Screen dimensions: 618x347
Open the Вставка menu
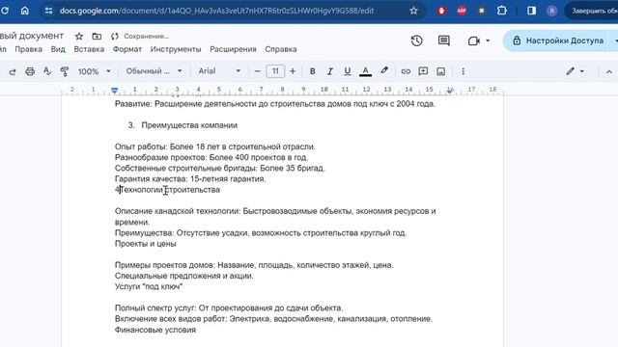pyautogui.click(x=89, y=49)
